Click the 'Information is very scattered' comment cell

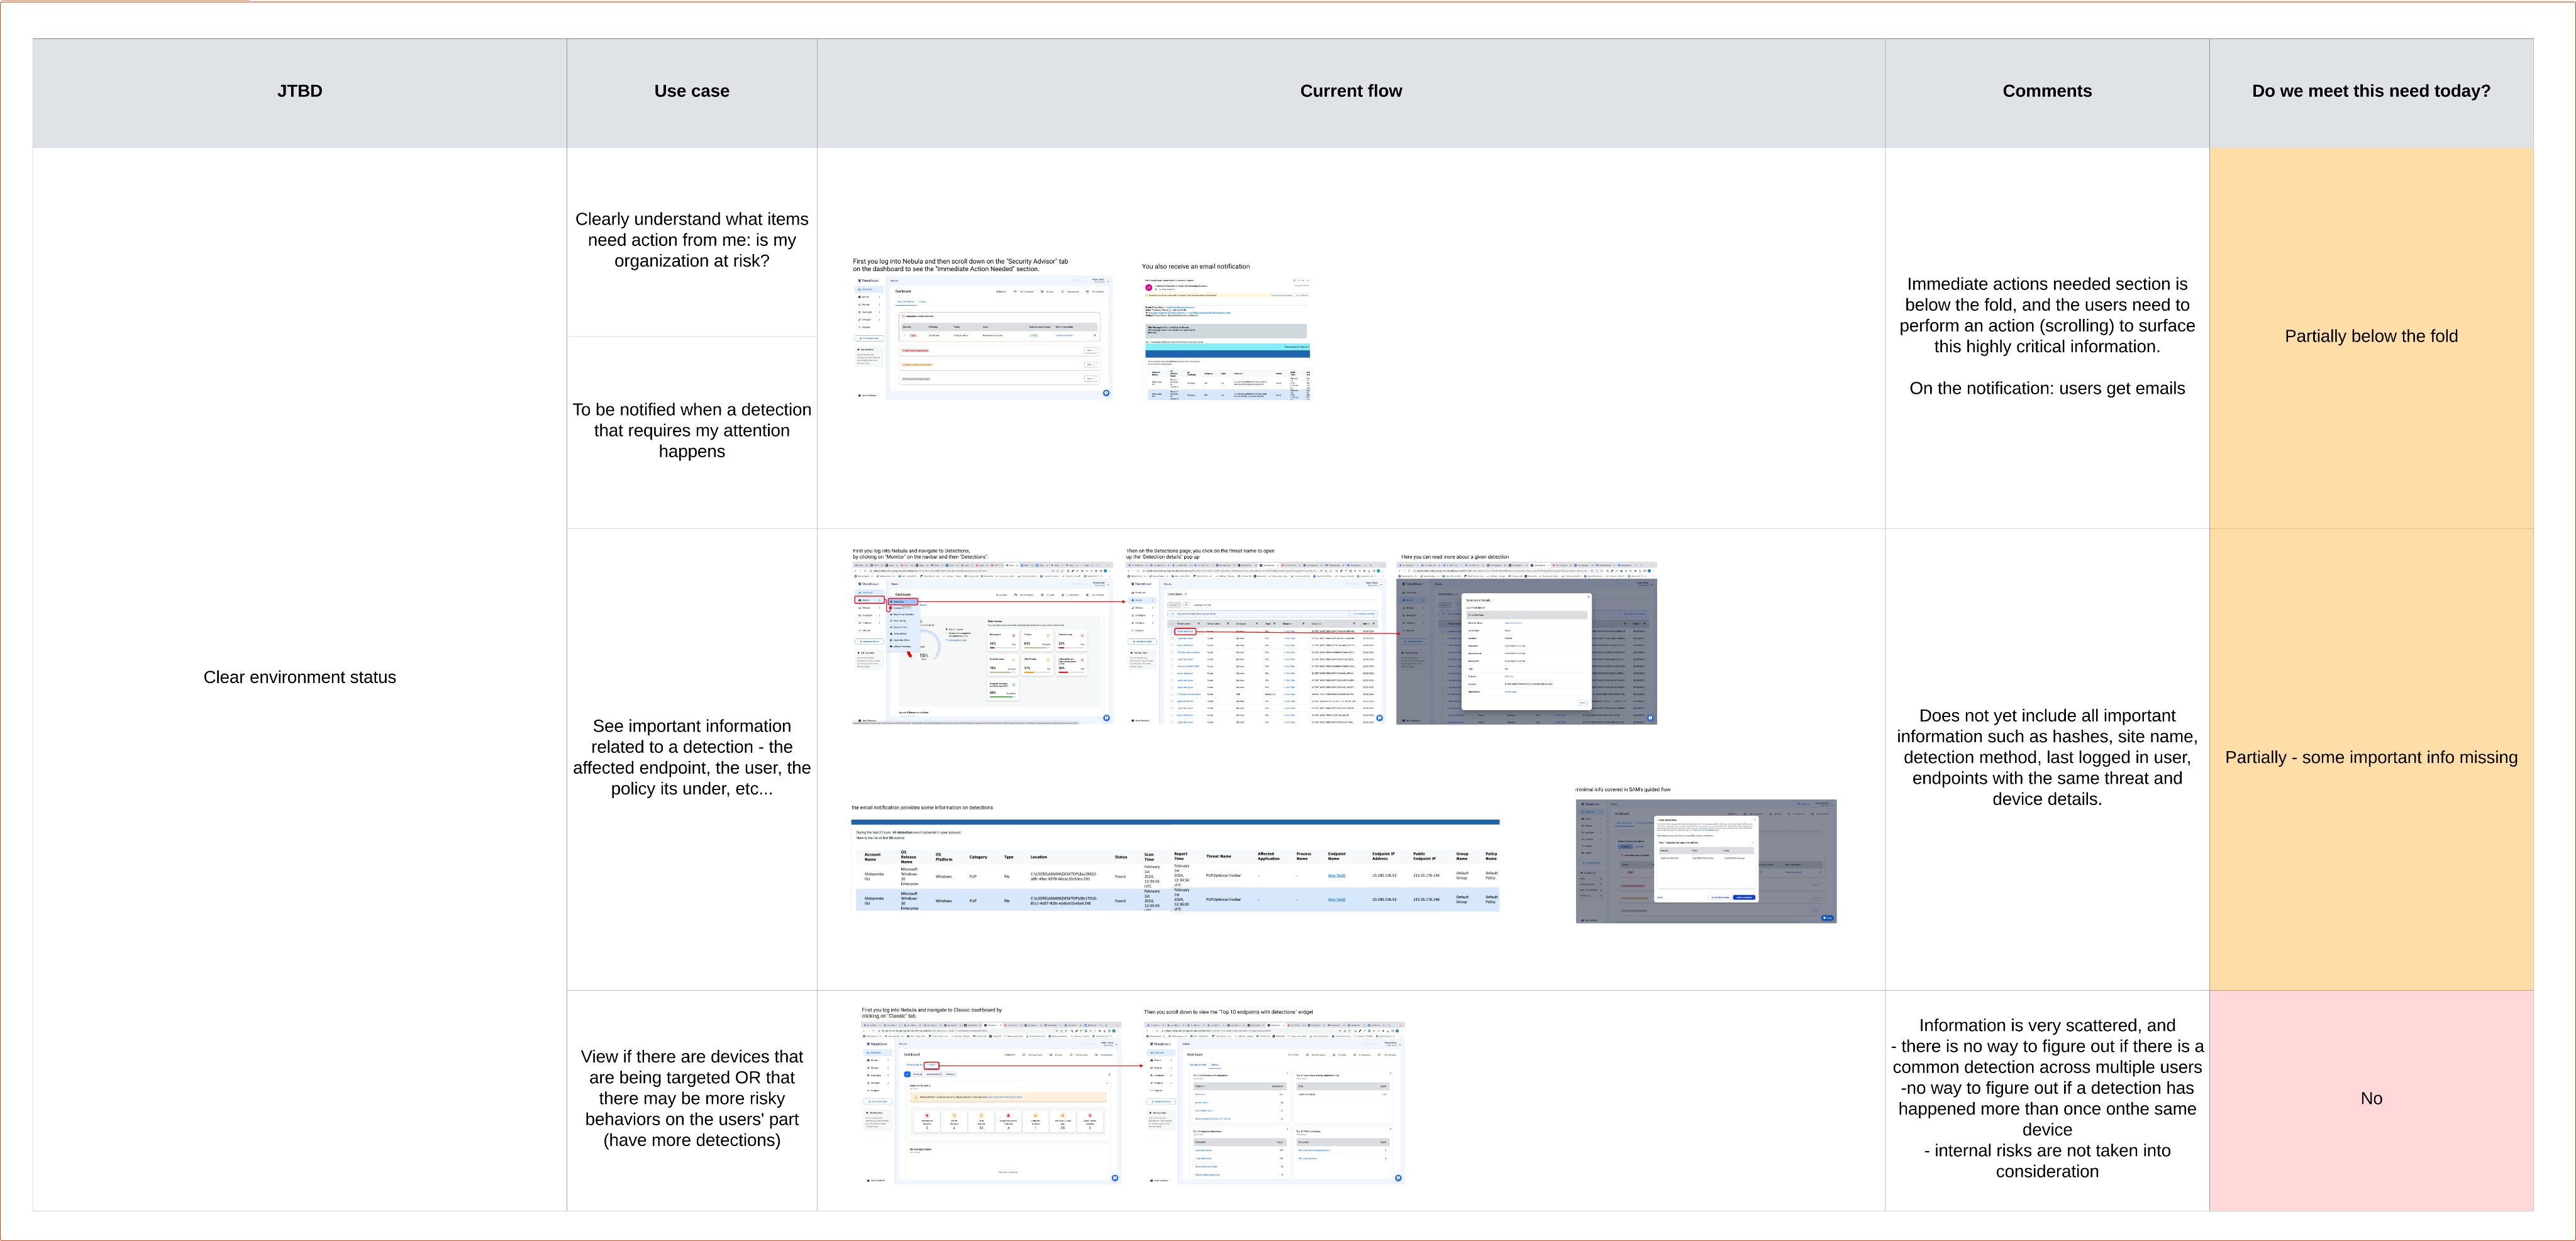[x=2046, y=1098]
